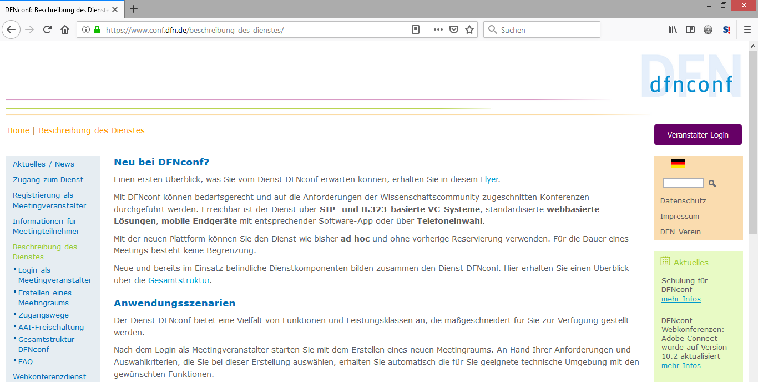Open Webkonferenzdienst sidebar item
Viewport: 758px width, 382px height.
tap(49, 376)
